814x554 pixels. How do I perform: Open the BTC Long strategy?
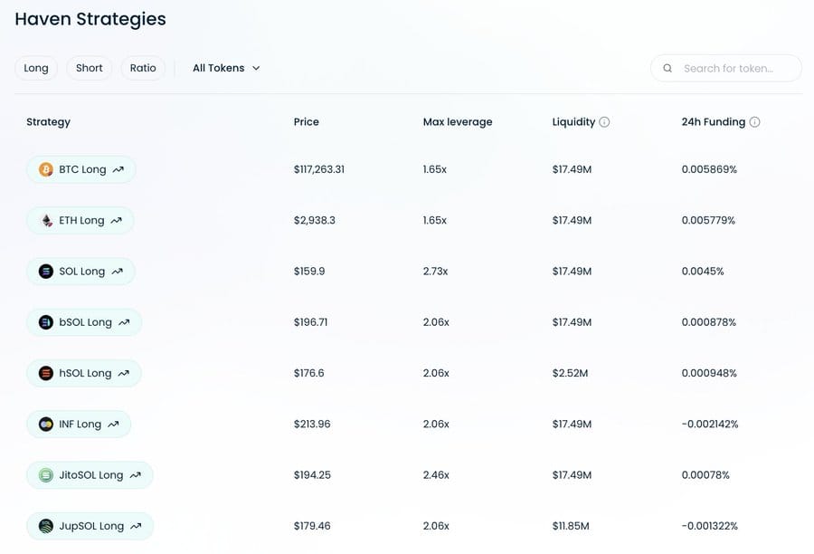[81, 169]
